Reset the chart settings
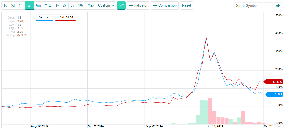Image resolution: width=285 pixels, height=129 pixels. click(187, 5)
